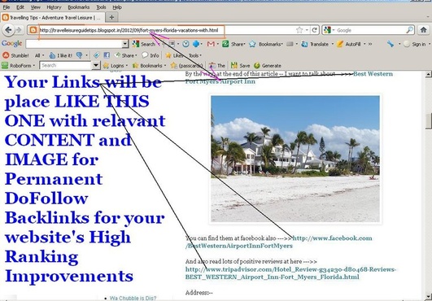This screenshot has width=432, height=301.
Task: Select the Travelling Tips browser tab
Action: click(x=52, y=17)
